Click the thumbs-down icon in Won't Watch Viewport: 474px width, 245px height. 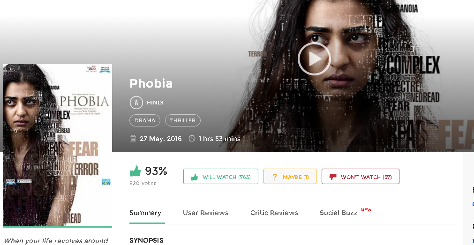(x=333, y=177)
